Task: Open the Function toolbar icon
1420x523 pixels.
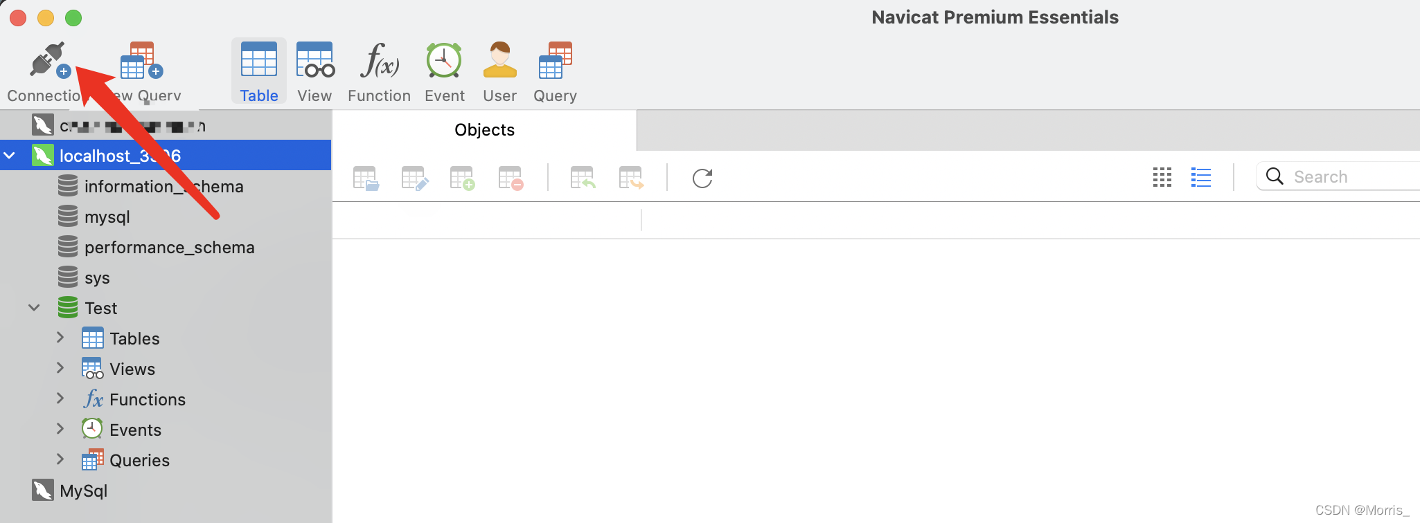Action: point(380,60)
